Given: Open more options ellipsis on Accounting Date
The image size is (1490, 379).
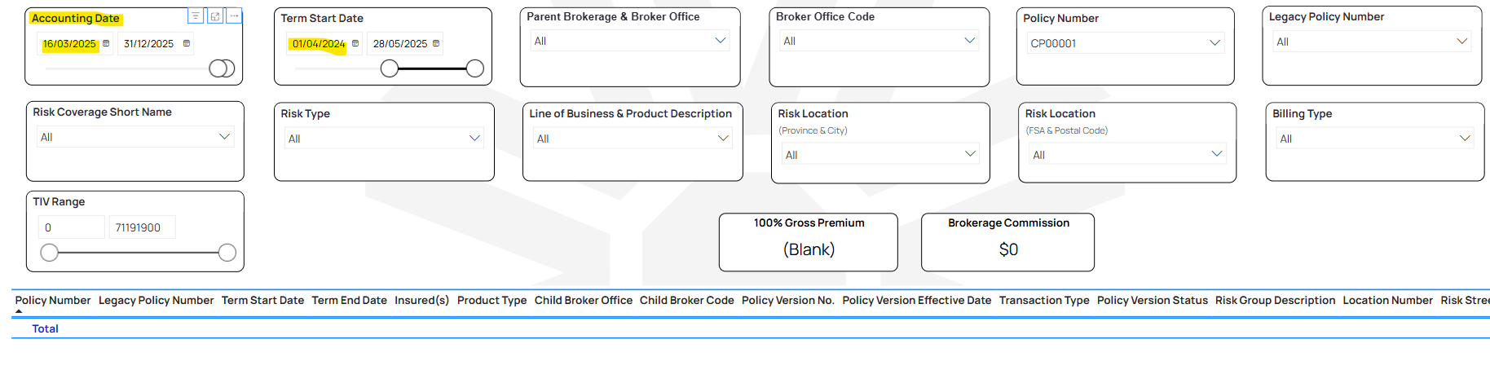Looking at the screenshot, I should click(x=234, y=16).
